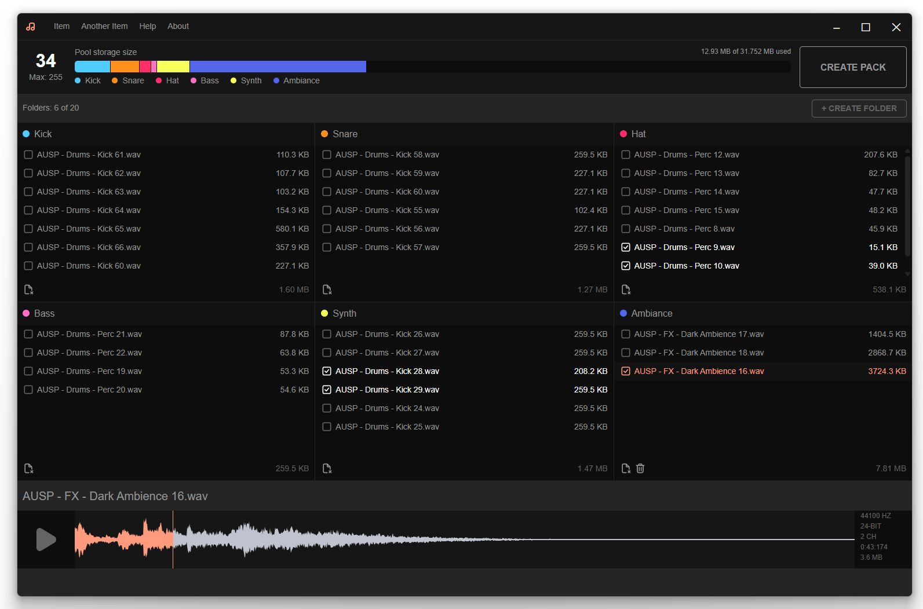Click the Kick legend entry under storage bar
Viewport: 923px width, 609px height.
pos(87,80)
